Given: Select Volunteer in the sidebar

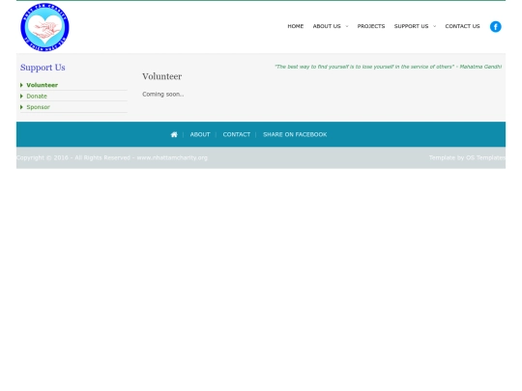Looking at the screenshot, I should pos(42,85).
